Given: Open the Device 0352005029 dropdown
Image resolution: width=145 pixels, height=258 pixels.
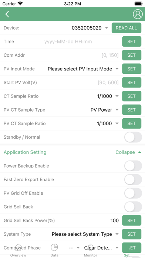Looking at the screenshot, I should (90, 28).
